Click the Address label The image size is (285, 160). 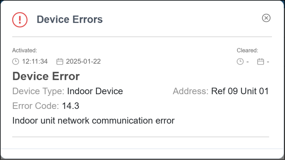(x=191, y=91)
